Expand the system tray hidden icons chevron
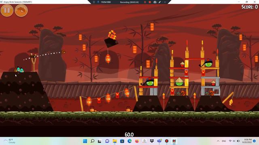This screenshot has height=145, width=259. (218, 141)
